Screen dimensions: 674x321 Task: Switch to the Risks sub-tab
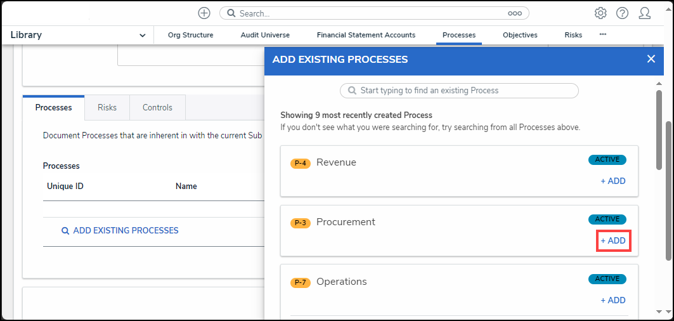coord(107,108)
